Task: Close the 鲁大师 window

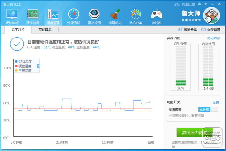Action: pos(219,4)
